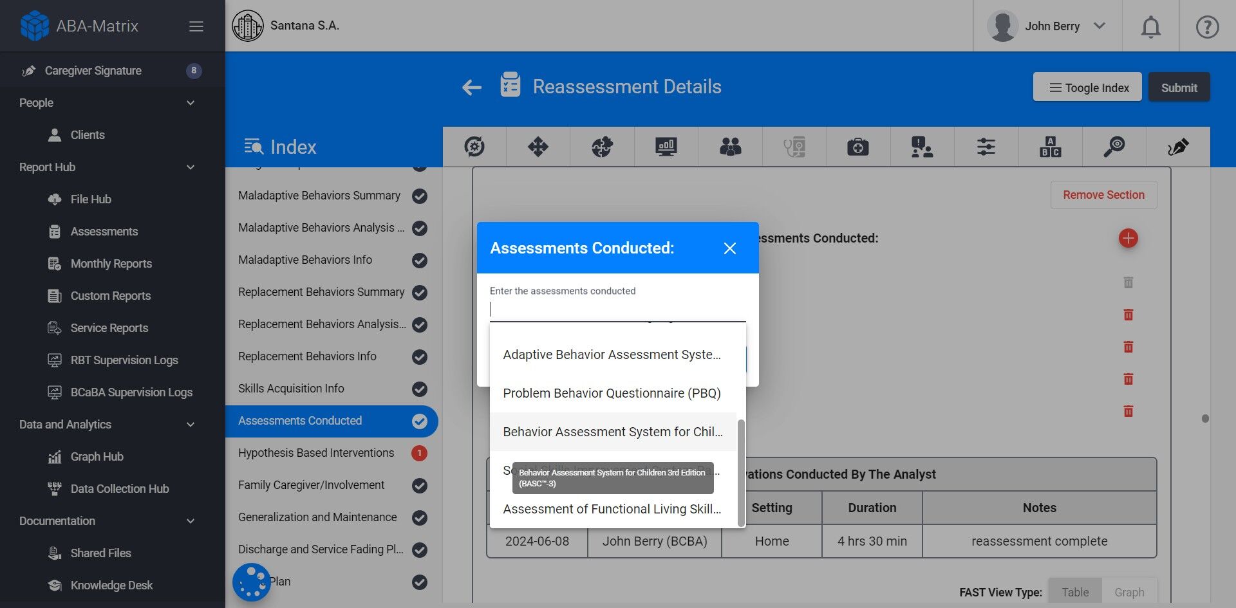The width and height of the screenshot is (1236, 608).
Task: Select Assessment of Functional Living Skills option
Action: (x=613, y=509)
